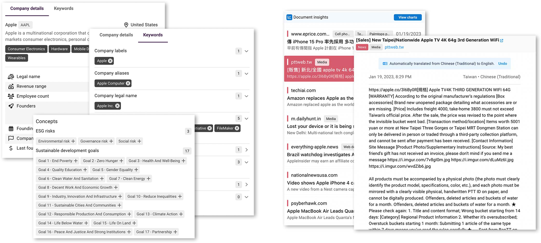
Task: Remove the Apple Computer alias chip
Action: [x=128, y=83]
